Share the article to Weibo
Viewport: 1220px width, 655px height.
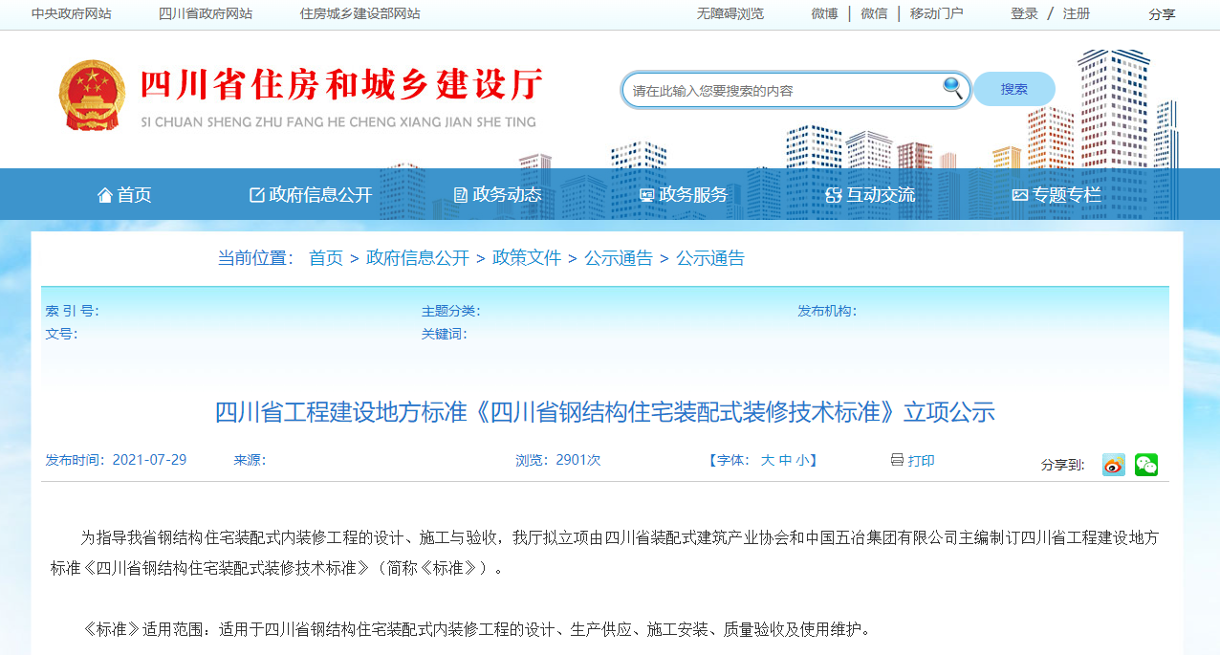[x=1112, y=464]
